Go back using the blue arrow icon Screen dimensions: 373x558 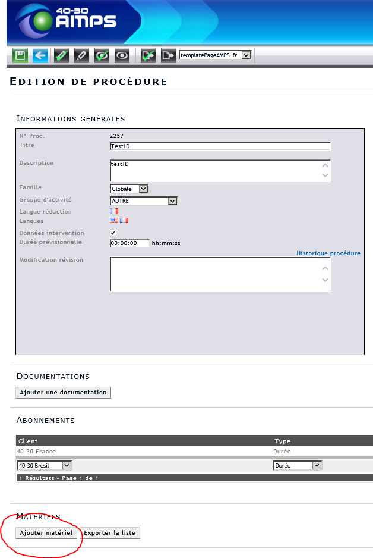click(x=40, y=56)
